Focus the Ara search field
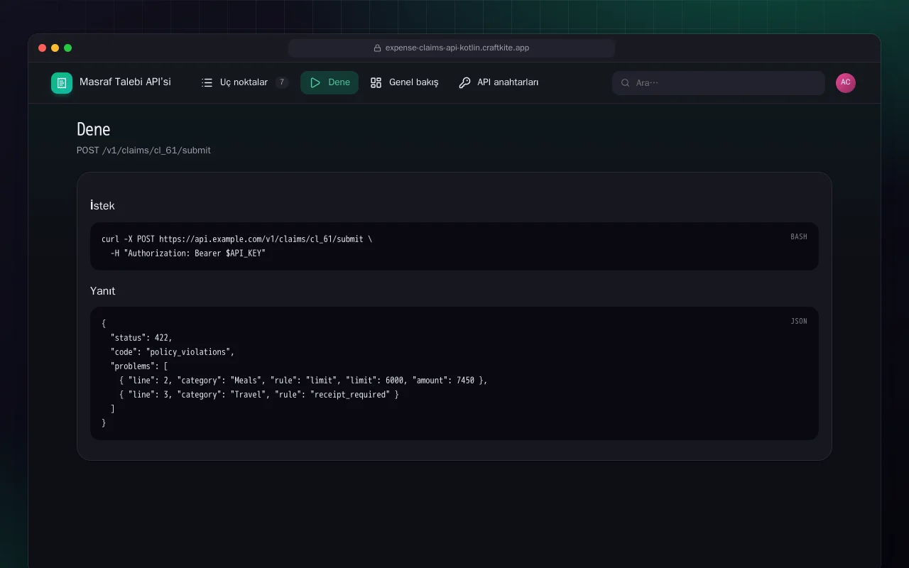Image resolution: width=909 pixels, height=568 pixels. (719, 83)
